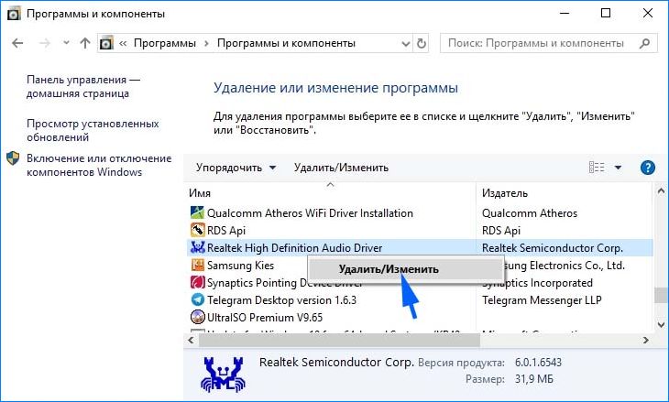Open the blue help question icon
This screenshot has width=669, height=402.
tap(648, 168)
